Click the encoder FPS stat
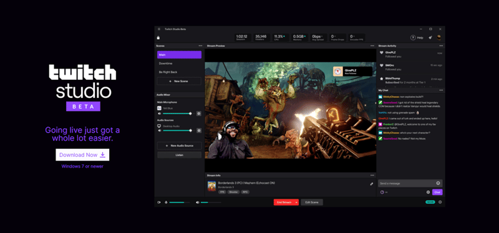 pyautogui.click(x=356, y=37)
